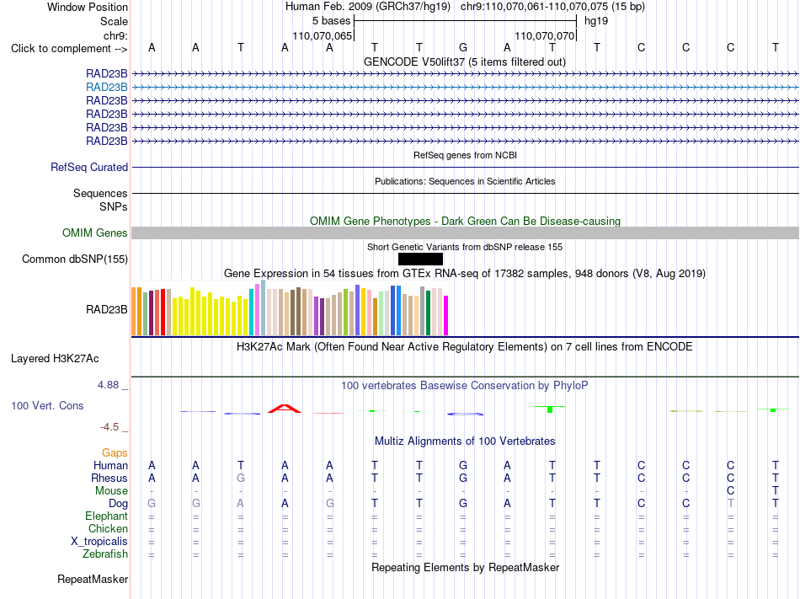This screenshot has width=800, height=599.
Task: Open 'Repeating Elements by RepeatMasker' title
Action: coord(465,567)
